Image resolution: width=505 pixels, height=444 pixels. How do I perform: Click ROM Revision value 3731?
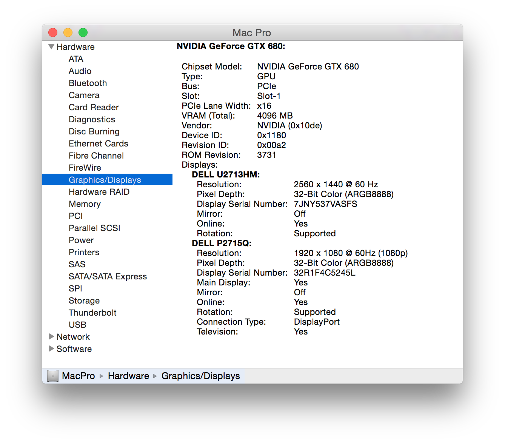(x=266, y=155)
